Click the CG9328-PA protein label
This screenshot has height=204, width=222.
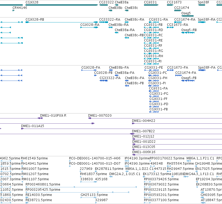click(91, 68)
